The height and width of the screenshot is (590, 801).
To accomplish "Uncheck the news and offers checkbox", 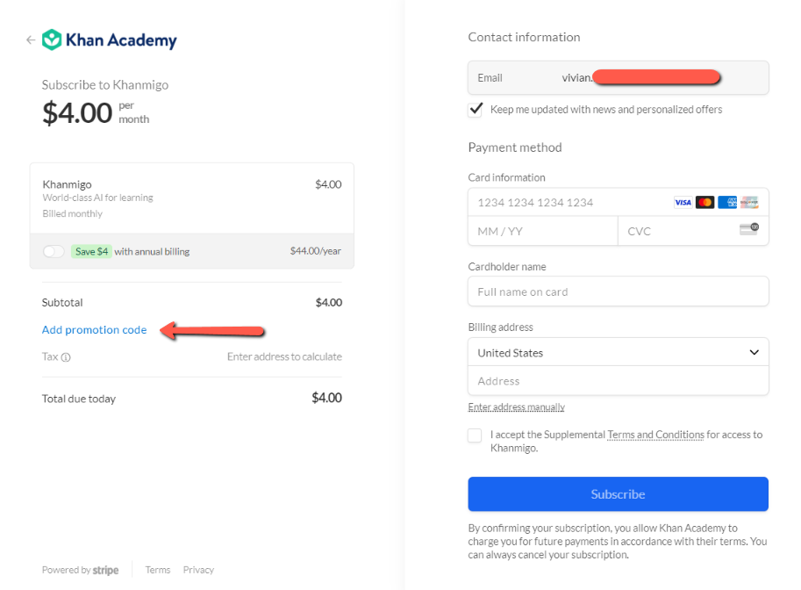I will (476, 110).
